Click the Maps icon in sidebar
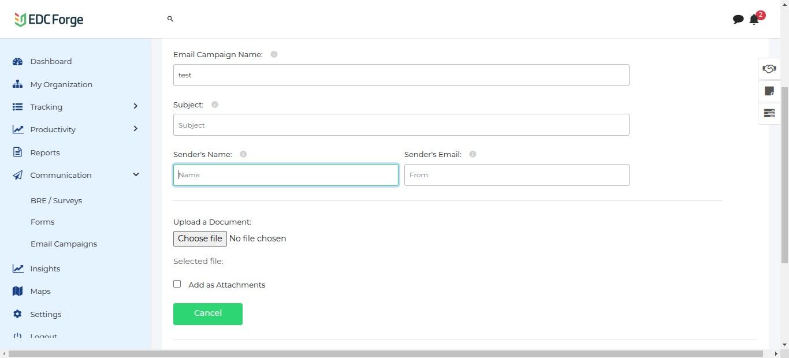The height and width of the screenshot is (358, 789). [x=17, y=291]
